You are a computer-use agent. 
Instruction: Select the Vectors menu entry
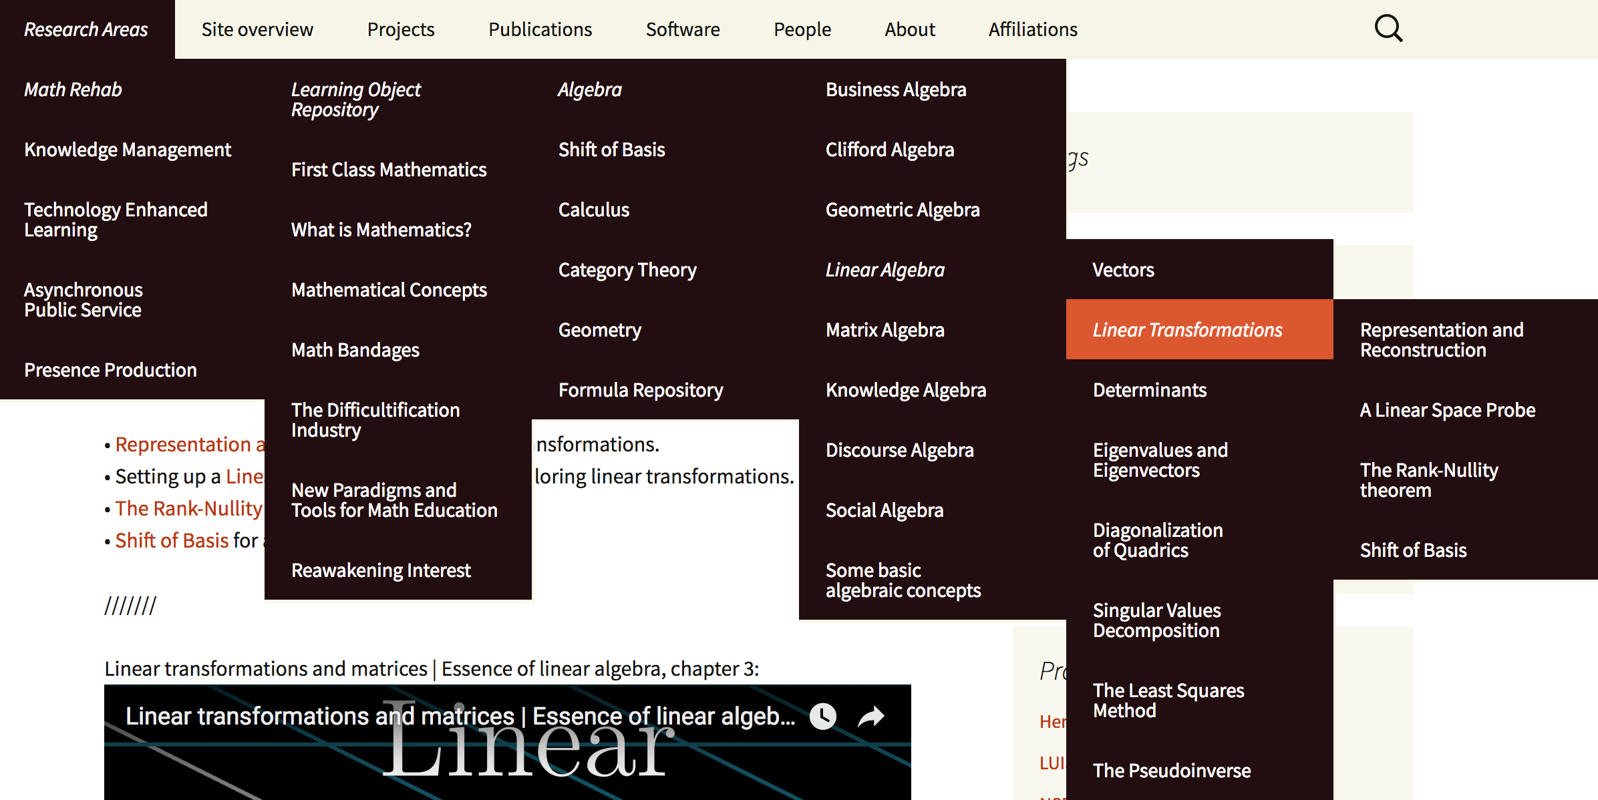[x=1123, y=270]
